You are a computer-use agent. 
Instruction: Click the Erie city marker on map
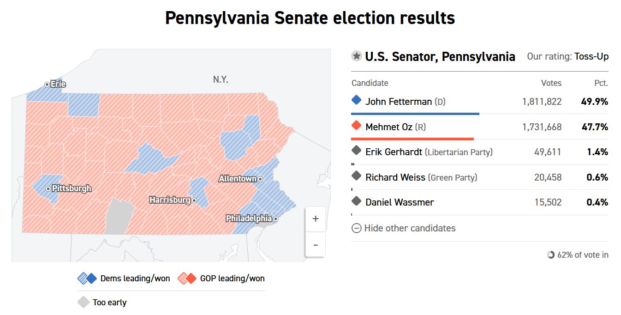coord(47,84)
